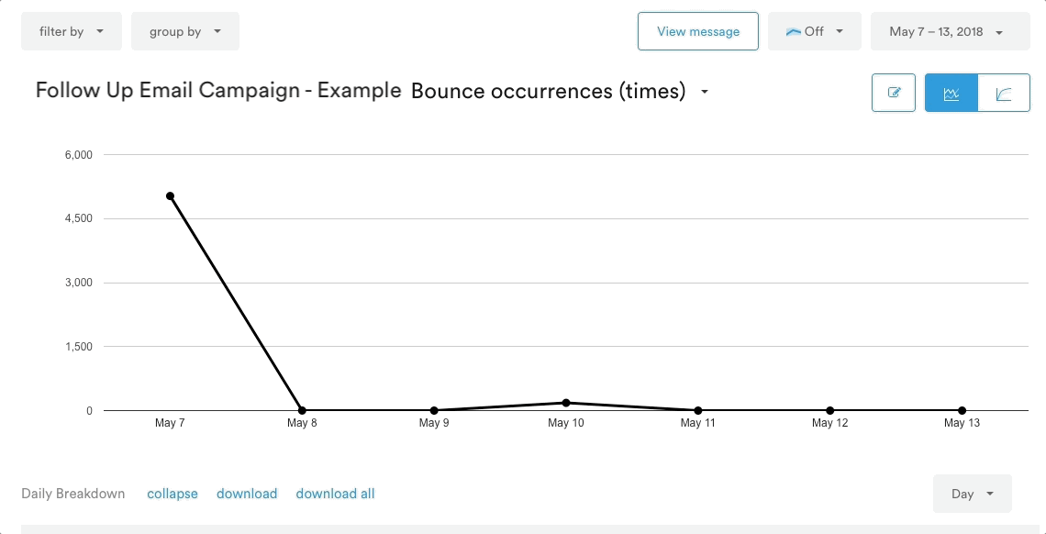Viewport: 1046px width, 534px height.
Task: Collapse the Daily Breakdown section
Action: point(172,494)
